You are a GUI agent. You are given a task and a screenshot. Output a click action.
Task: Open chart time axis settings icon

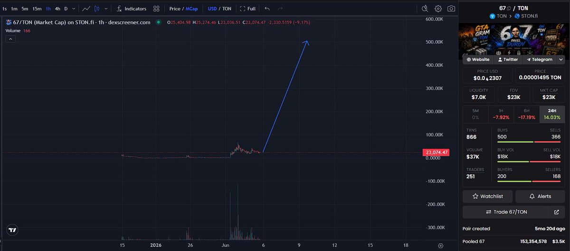[x=440, y=245]
